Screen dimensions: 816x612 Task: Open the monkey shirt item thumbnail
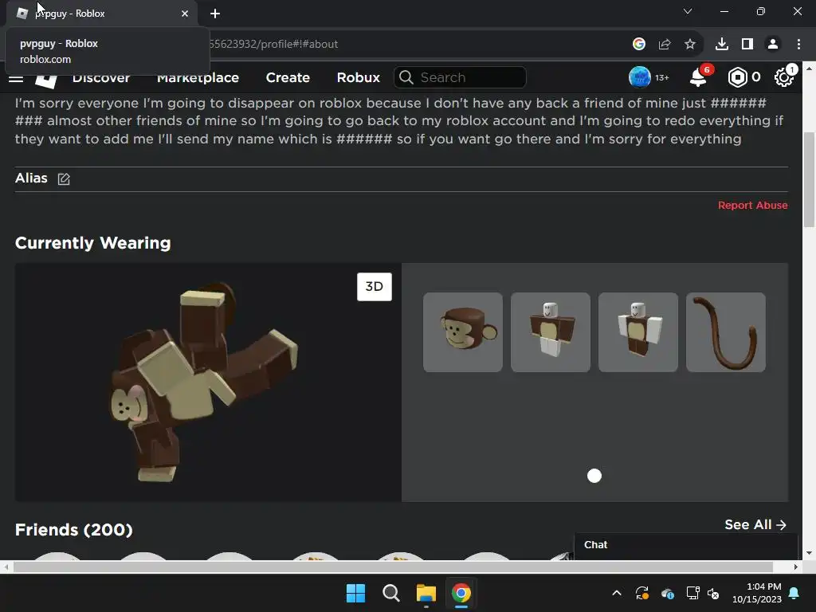click(x=551, y=332)
